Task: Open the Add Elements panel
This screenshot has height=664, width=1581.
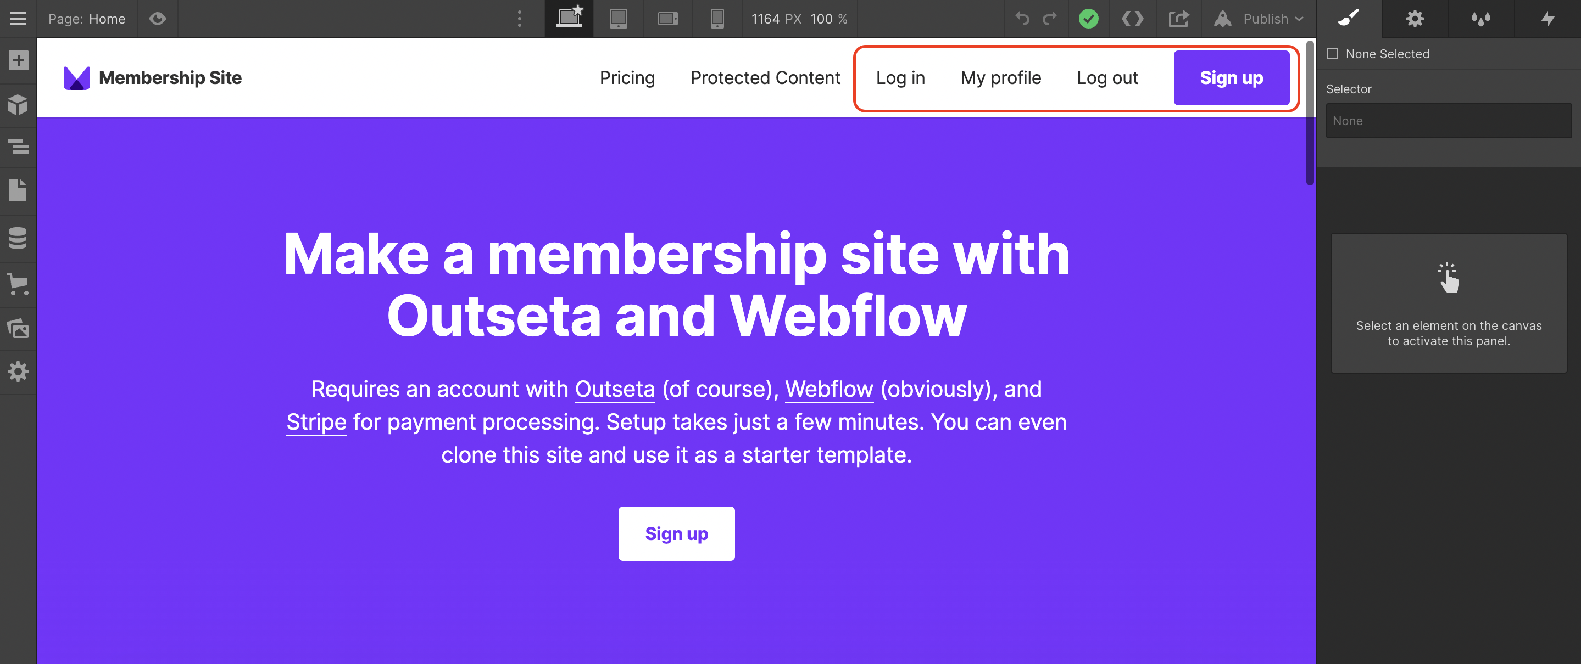Action: [19, 61]
